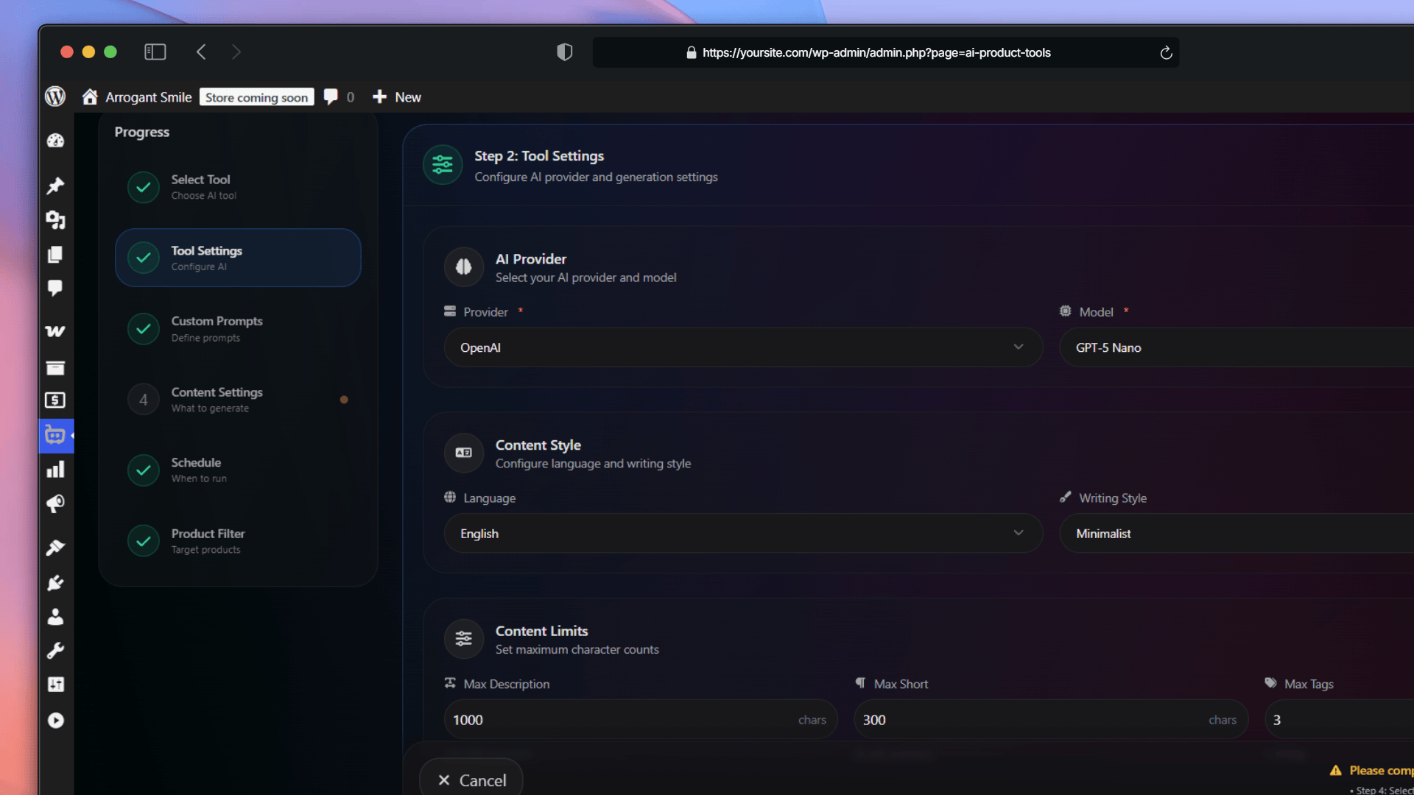This screenshot has width=1414, height=795.
Task: Click the comments bubble in admin bar
Action: tap(331, 96)
